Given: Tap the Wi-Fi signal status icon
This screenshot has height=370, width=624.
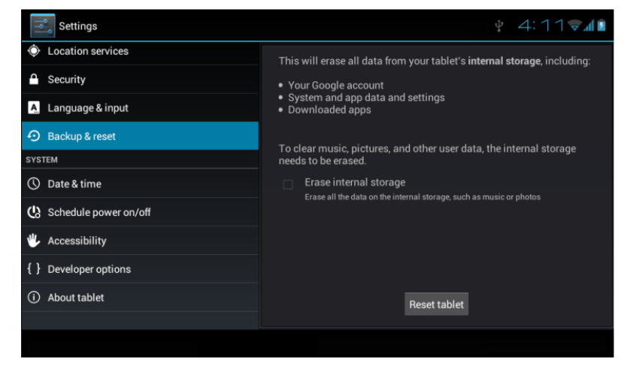Looking at the screenshot, I should [x=576, y=26].
